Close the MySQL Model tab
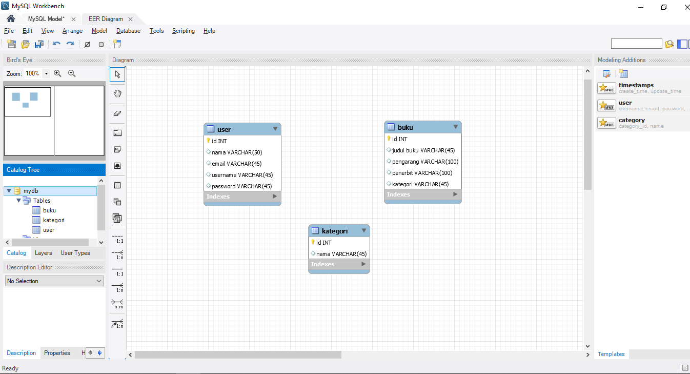 (72, 19)
